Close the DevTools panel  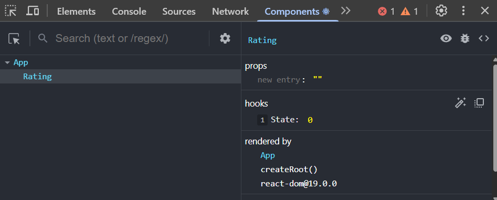click(x=484, y=11)
